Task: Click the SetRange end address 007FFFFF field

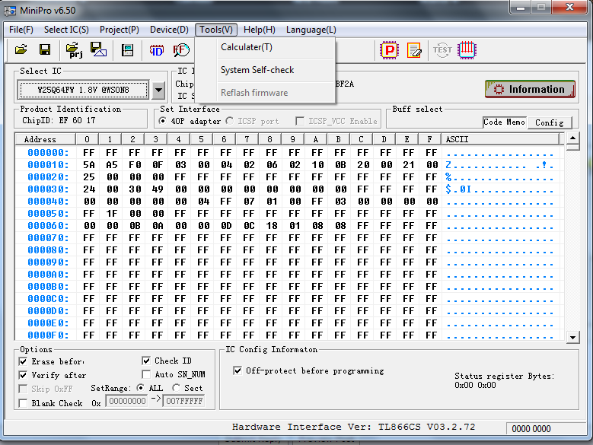Action: 184,401
